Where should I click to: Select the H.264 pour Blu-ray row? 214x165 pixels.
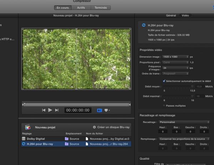76,144
